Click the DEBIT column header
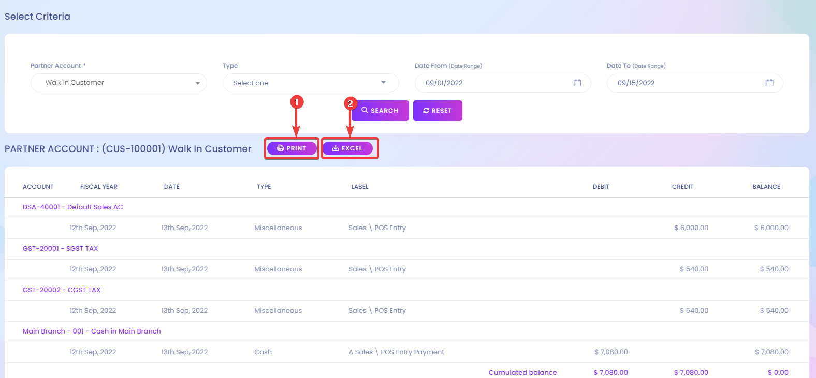The image size is (816, 378). (601, 187)
